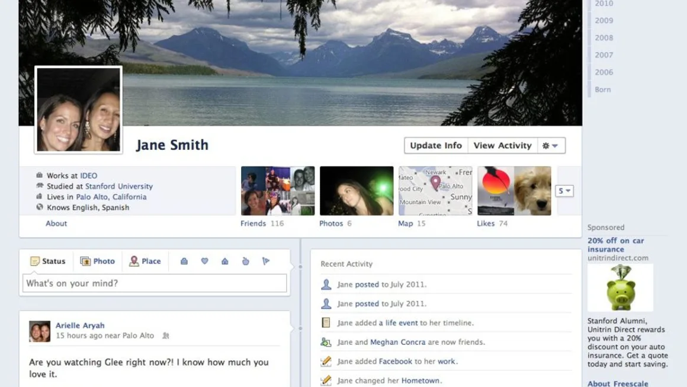Image resolution: width=687 pixels, height=387 pixels.
Task: Click the Work life event briefcase icon
Action: click(x=184, y=261)
